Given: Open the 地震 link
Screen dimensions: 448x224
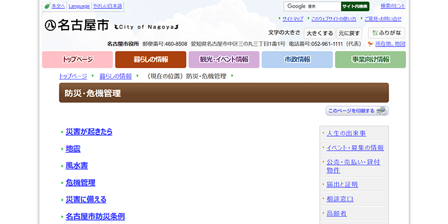Looking at the screenshot, I should 73,149.
